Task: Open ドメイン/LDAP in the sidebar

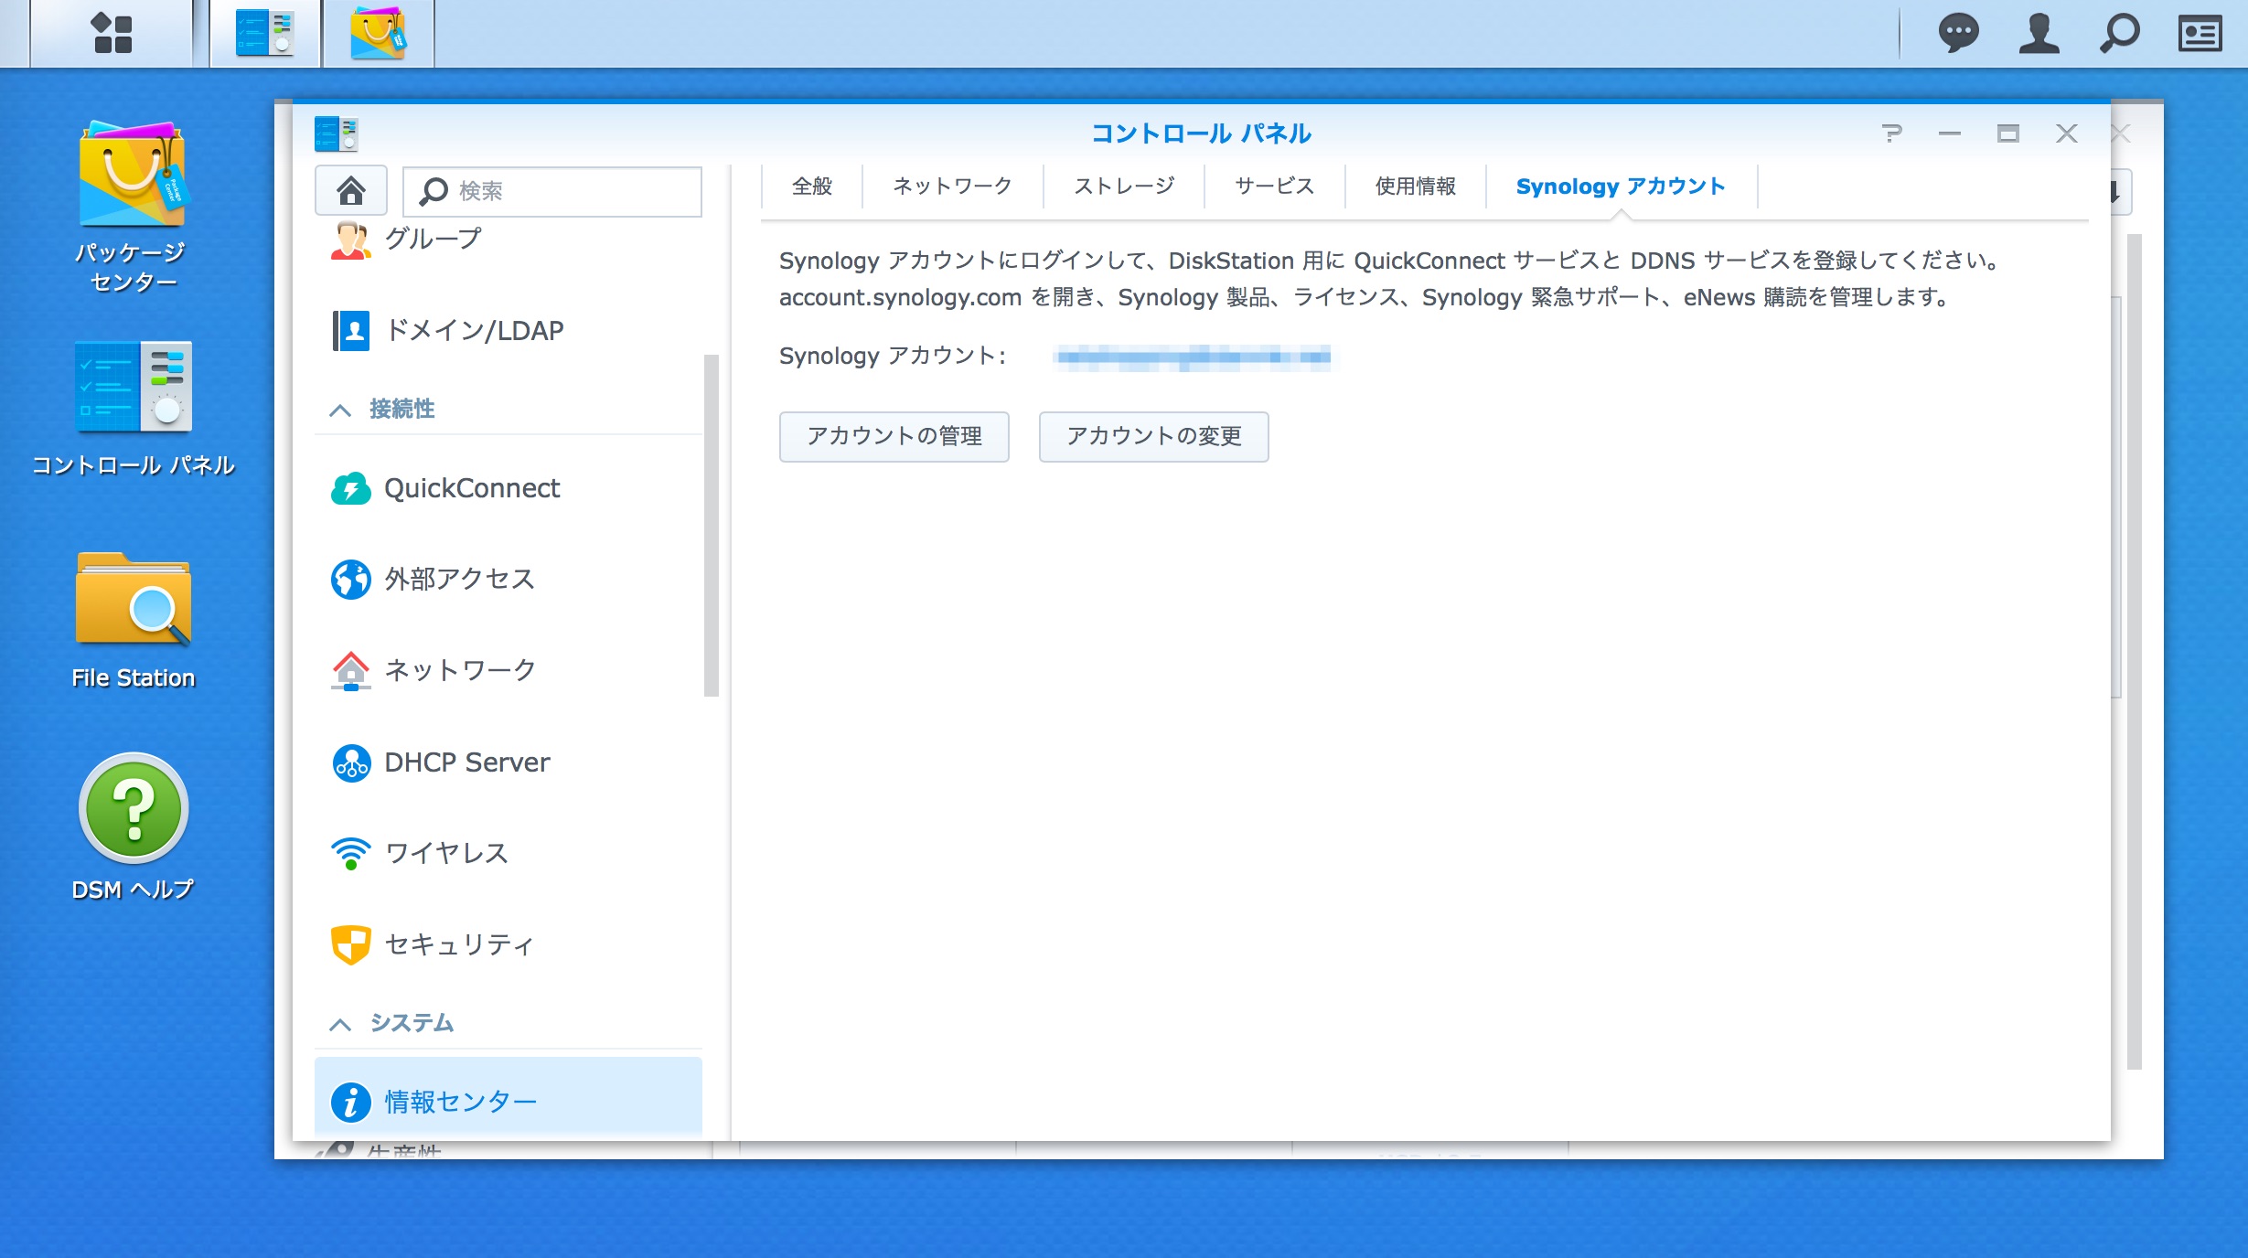Action: tap(508, 330)
